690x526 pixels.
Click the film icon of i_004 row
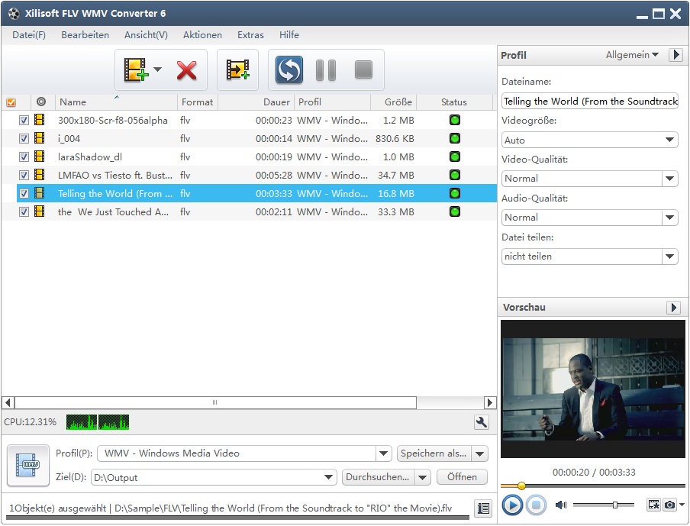pos(39,138)
